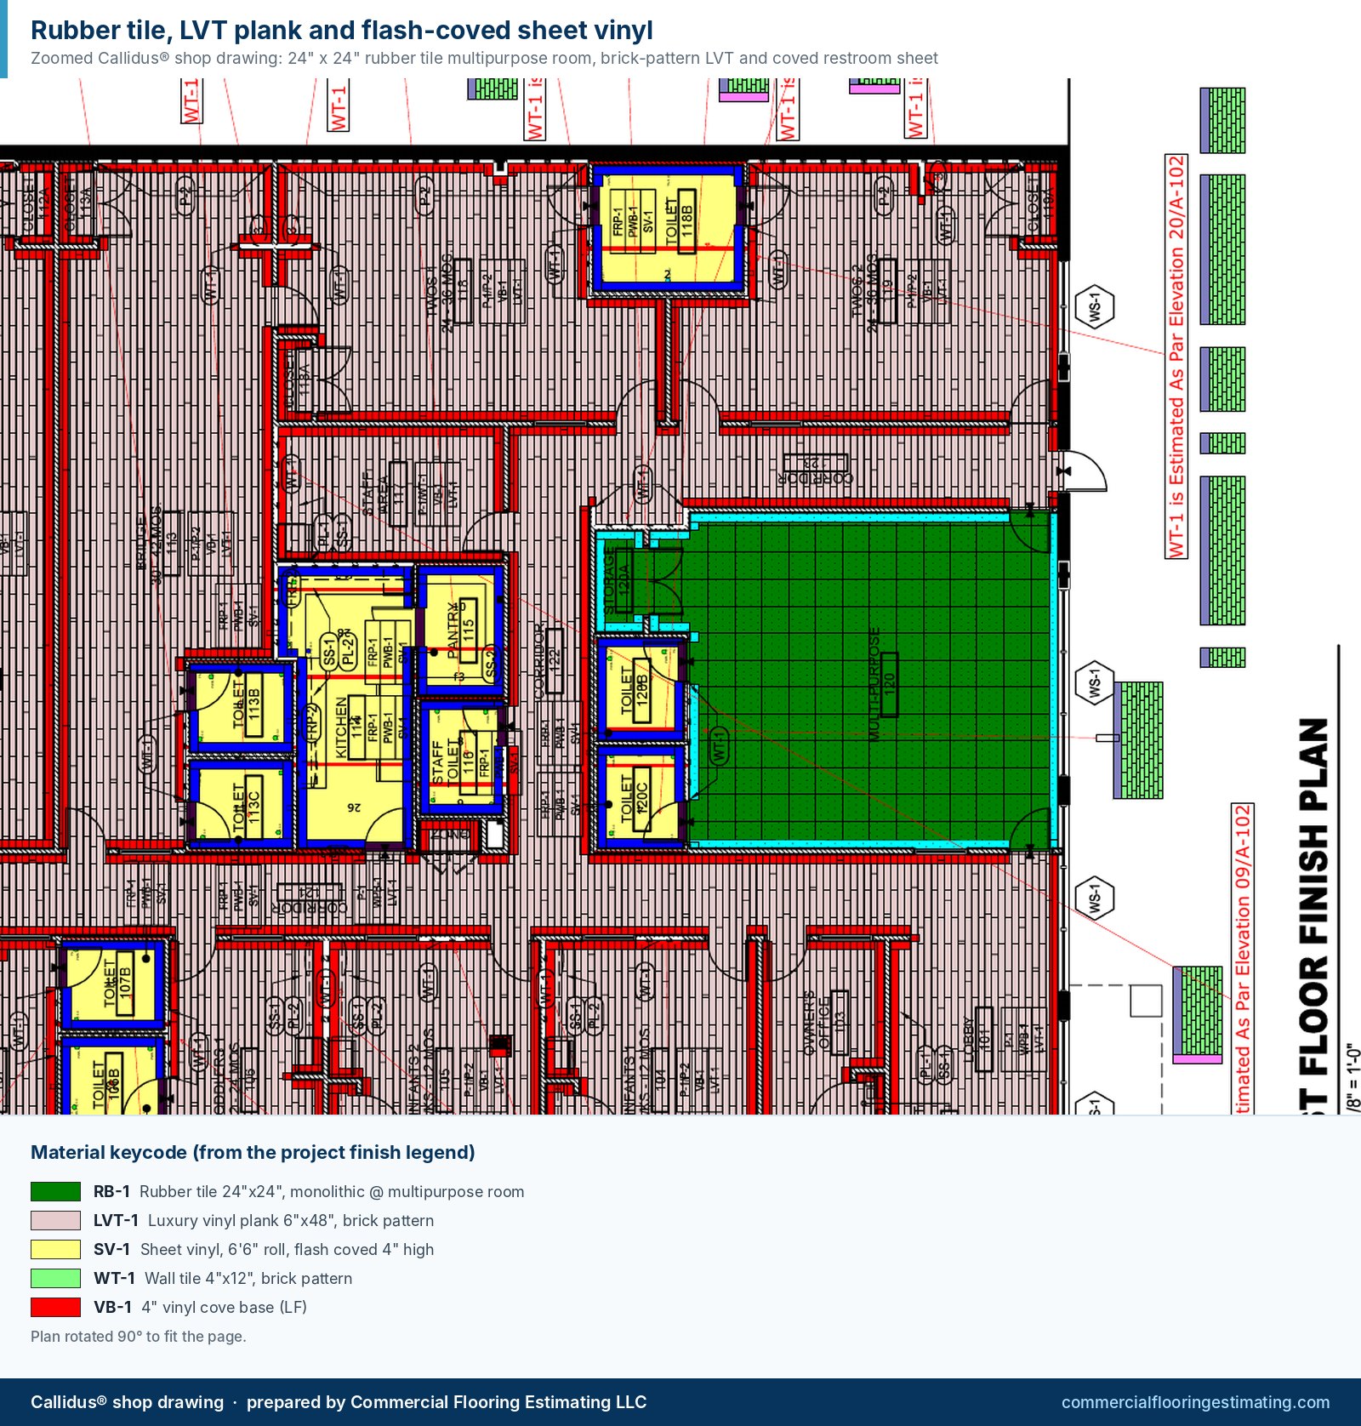1361x1426 pixels.
Task: Click the WT-1 light green legend swatch
Action: point(55,1278)
